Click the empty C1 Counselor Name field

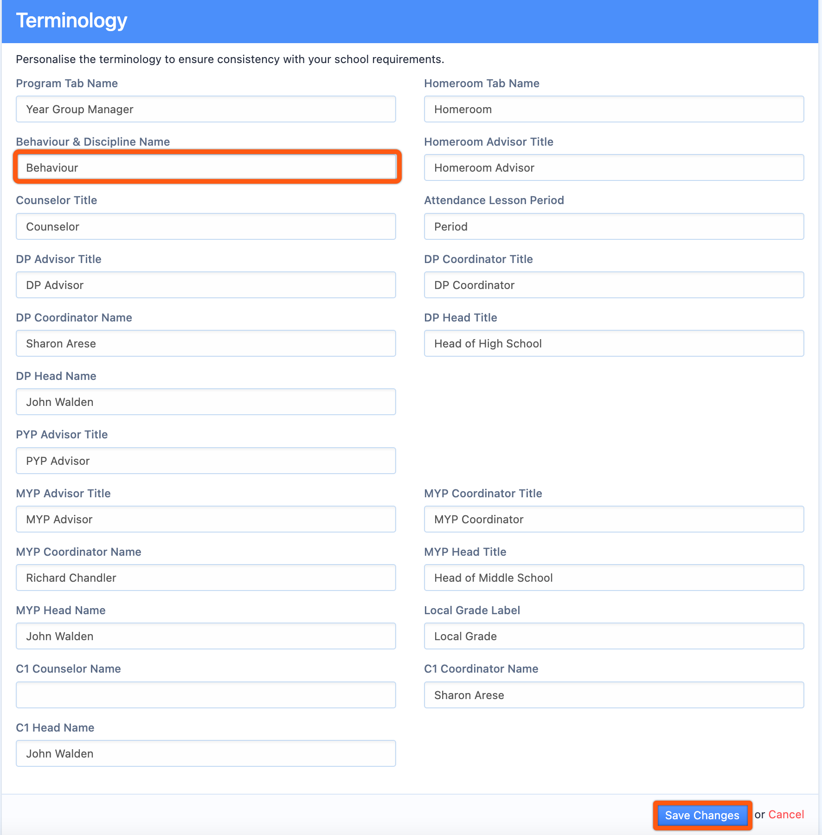click(206, 695)
